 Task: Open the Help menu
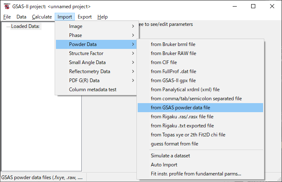point(103,17)
